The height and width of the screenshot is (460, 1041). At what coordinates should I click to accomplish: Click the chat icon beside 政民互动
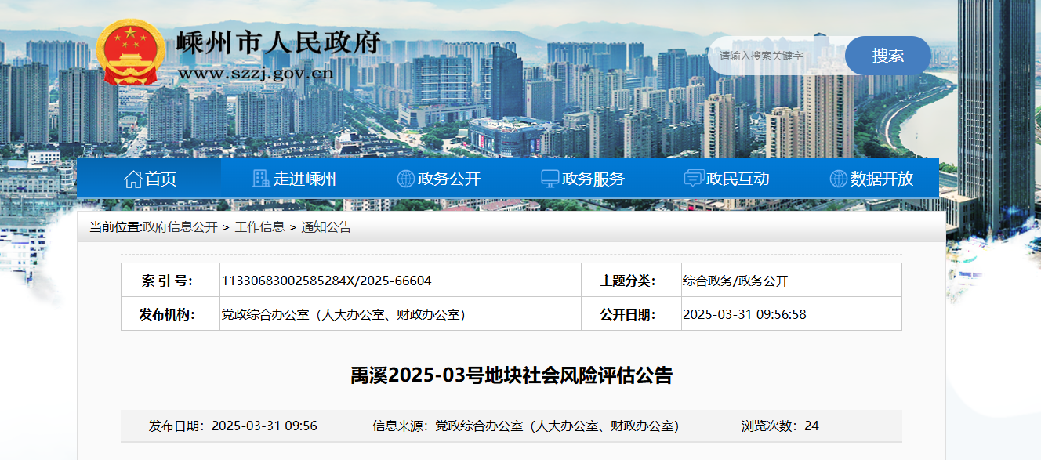(x=694, y=179)
